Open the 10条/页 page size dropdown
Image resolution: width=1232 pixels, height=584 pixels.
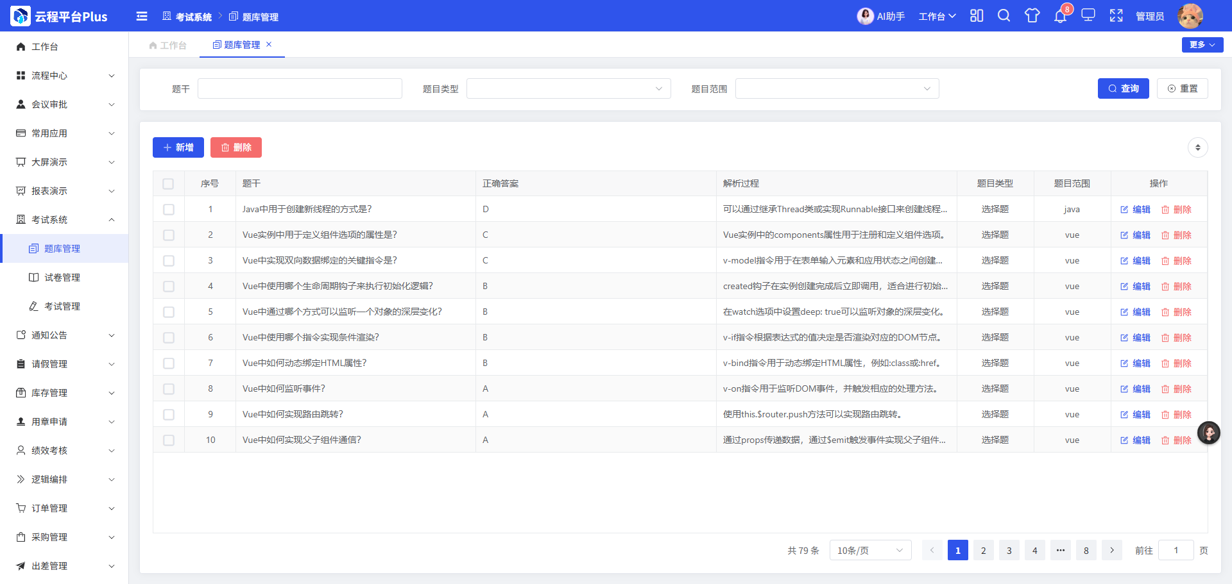pyautogui.click(x=870, y=550)
